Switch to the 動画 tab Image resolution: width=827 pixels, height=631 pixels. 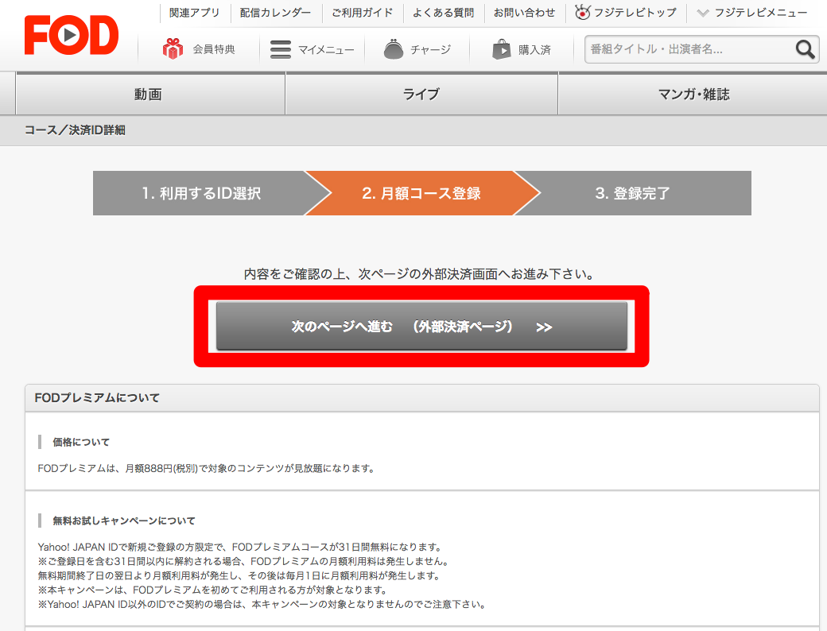(150, 94)
